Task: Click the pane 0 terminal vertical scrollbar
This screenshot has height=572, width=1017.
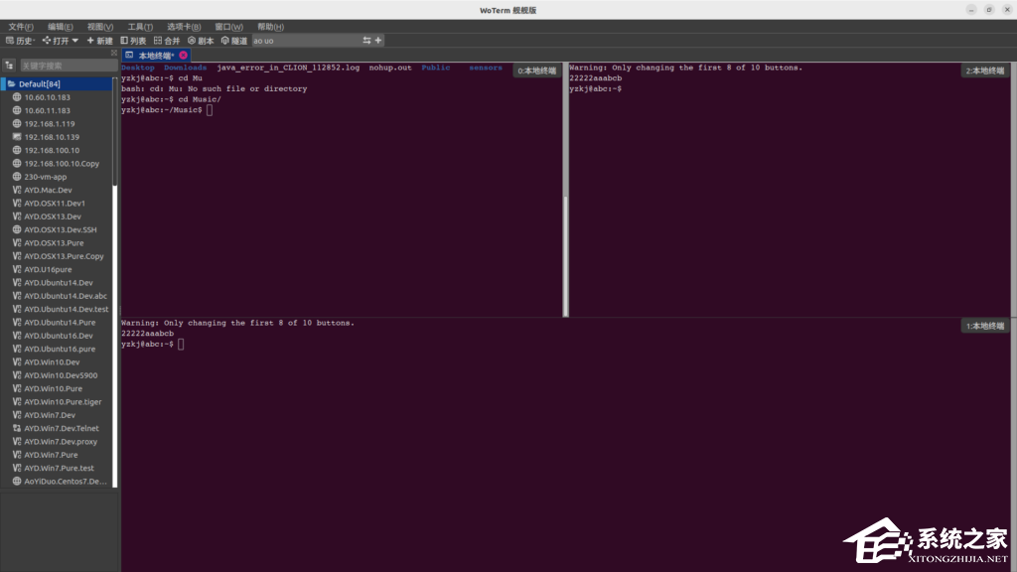Action: pyautogui.click(x=565, y=190)
